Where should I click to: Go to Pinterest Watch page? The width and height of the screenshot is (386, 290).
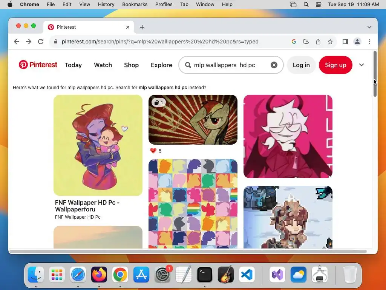[x=103, y=65]
